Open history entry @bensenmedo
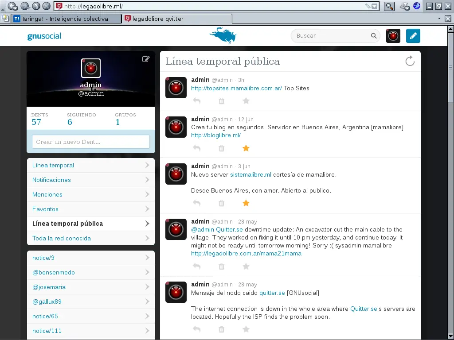The image size is (454, 340). click(x=91, y=272)
